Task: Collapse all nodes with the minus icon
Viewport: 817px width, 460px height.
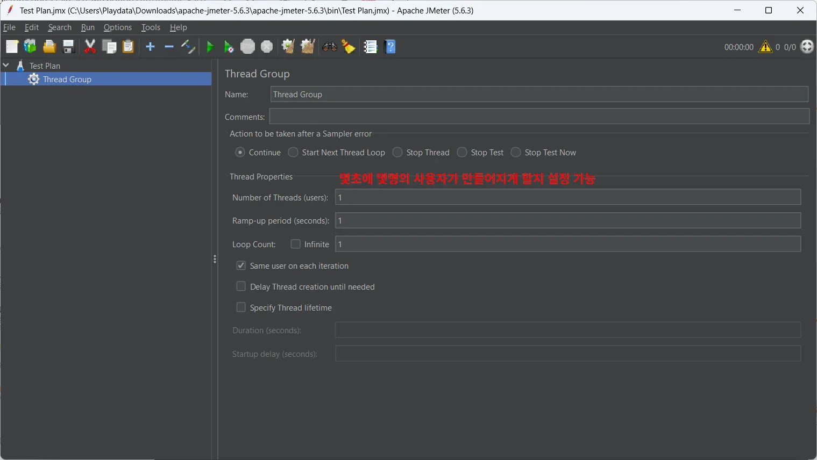Action: (x=169, y=47)
